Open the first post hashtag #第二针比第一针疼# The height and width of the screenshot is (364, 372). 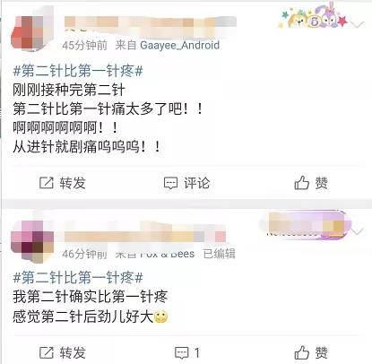coord(78,71)
